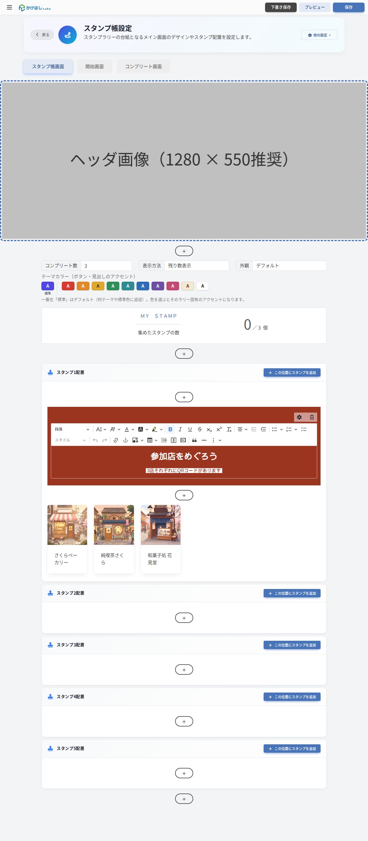Open the 段落 heading dropdown
This screenshot has width=368, height=841.
72,429
